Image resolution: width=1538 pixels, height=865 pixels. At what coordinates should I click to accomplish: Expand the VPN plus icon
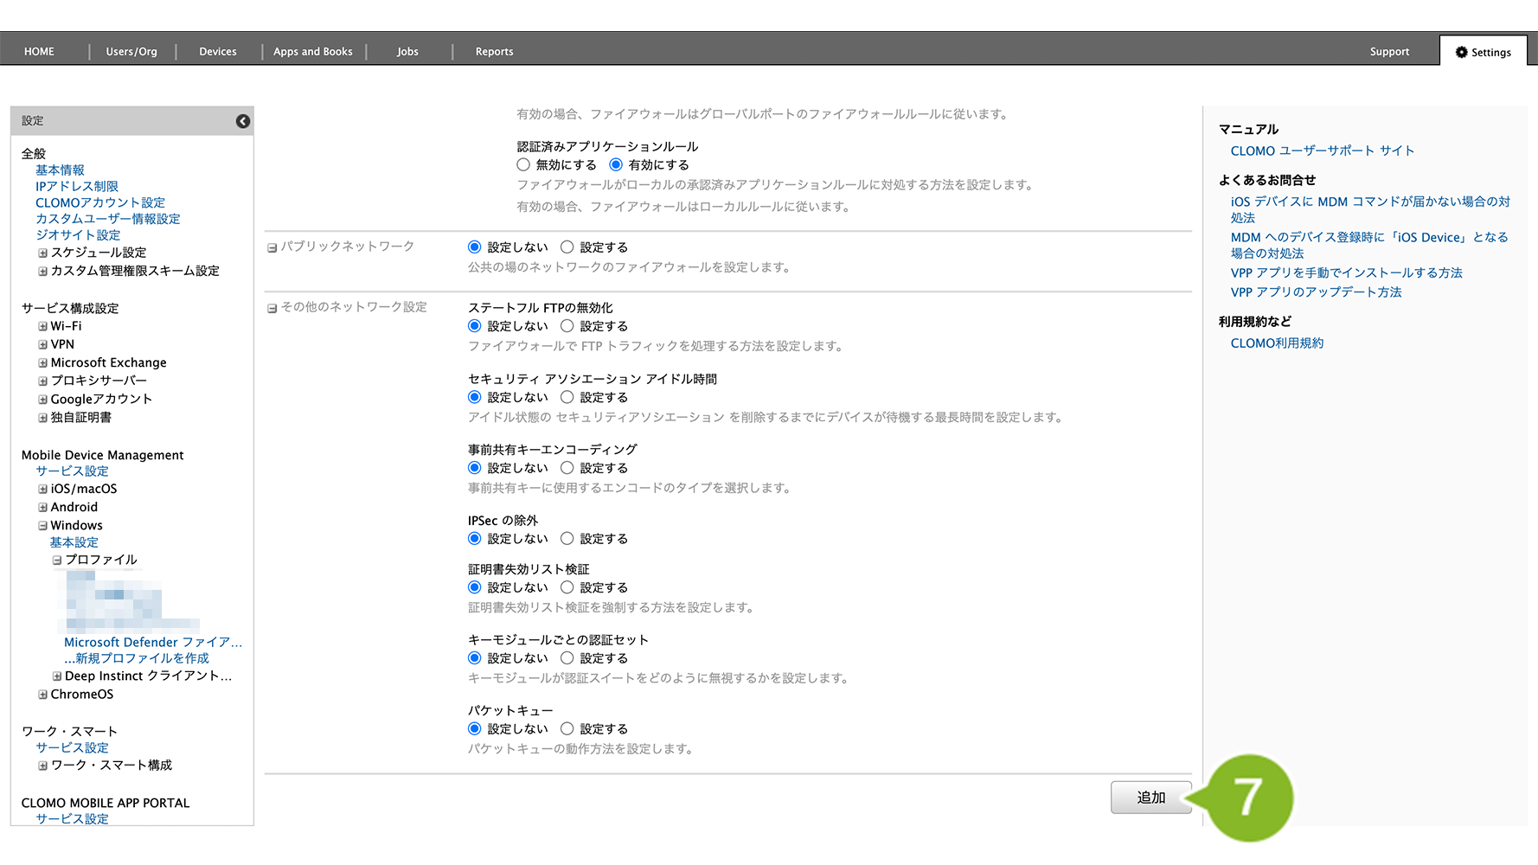coord(42,344)
